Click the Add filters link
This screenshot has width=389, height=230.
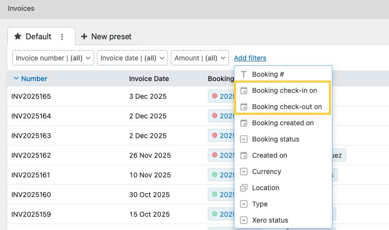click(250, 58)
